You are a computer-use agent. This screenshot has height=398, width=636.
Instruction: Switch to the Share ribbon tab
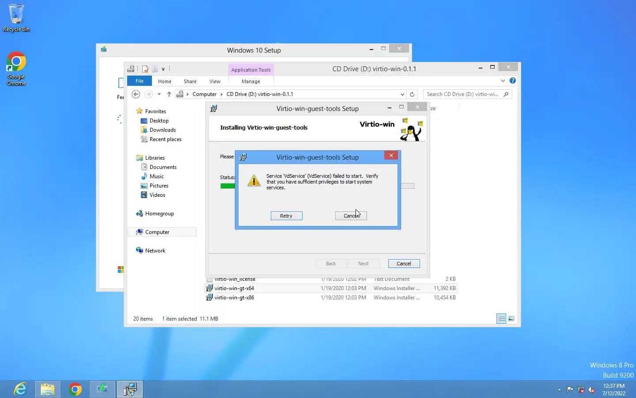(190, 81)
